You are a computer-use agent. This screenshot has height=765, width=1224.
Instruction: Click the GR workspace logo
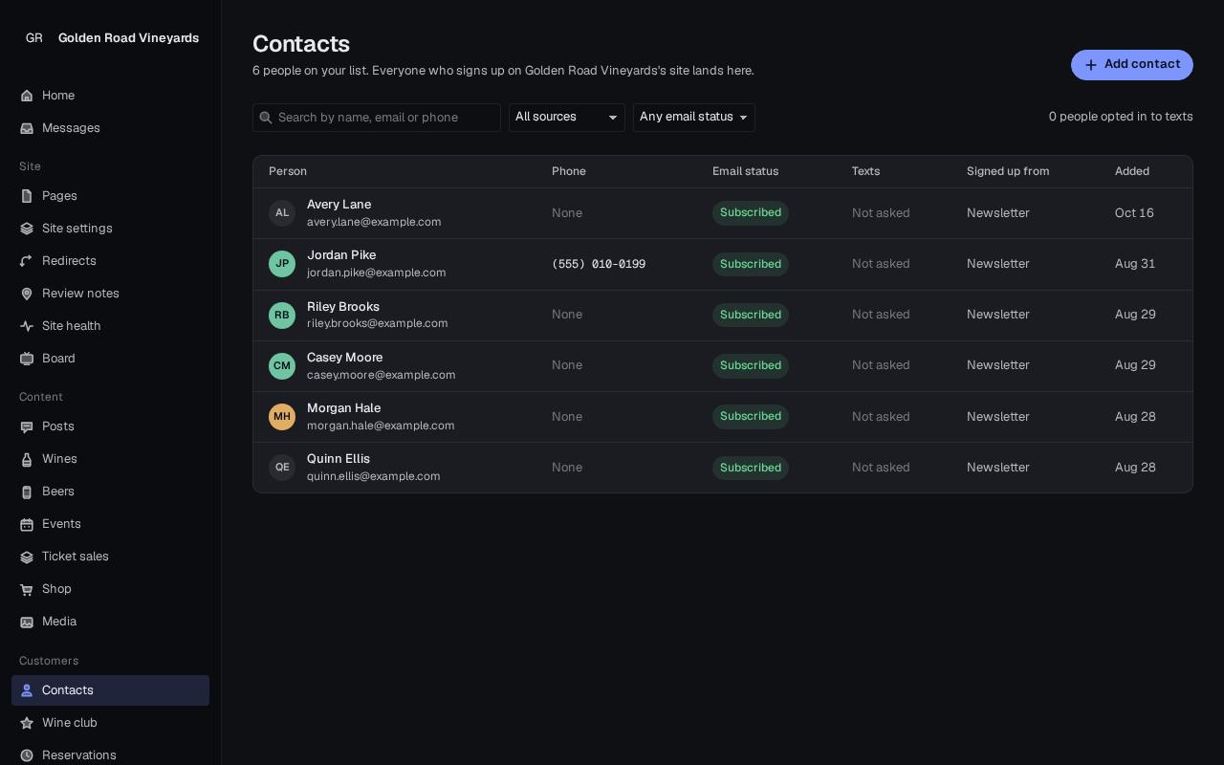tap(34, 38)
